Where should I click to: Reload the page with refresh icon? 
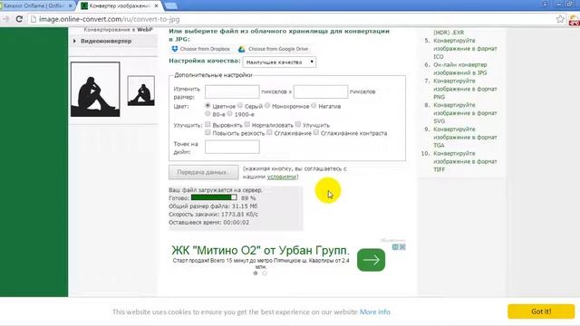[19, 19]
